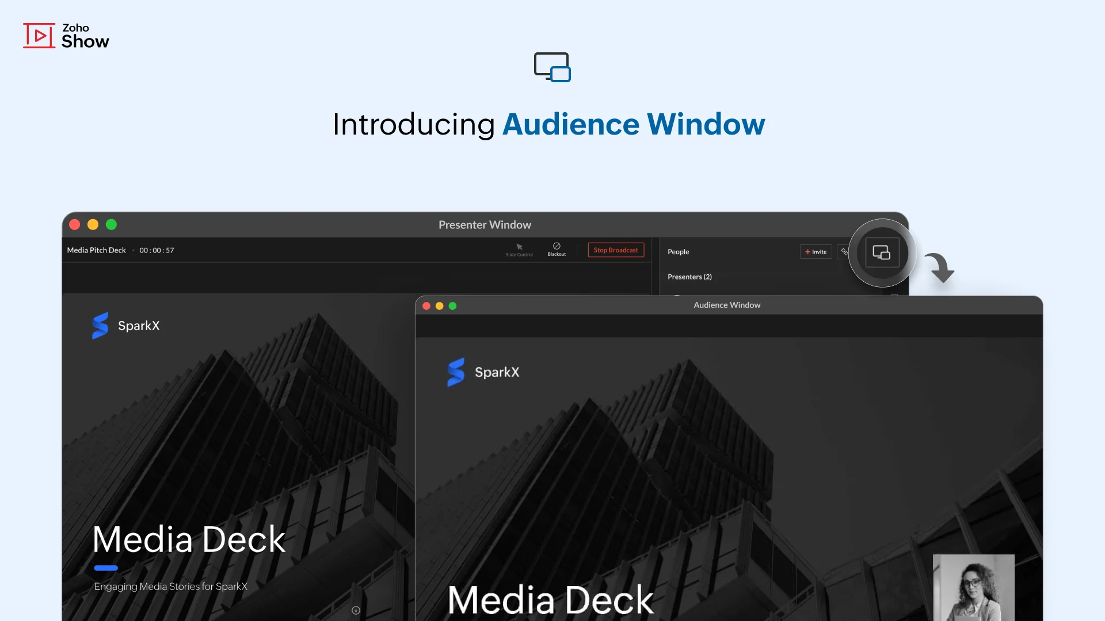
Task: Select the Slide Control pointer tool
Action: point(519,250)
